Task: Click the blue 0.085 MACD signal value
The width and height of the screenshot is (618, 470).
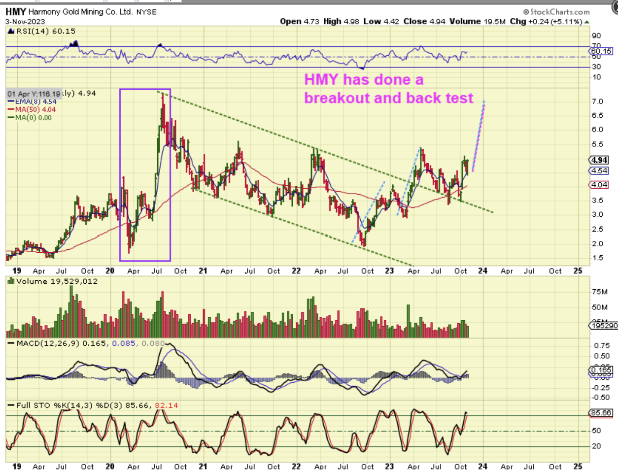Action: click(124, 343)
